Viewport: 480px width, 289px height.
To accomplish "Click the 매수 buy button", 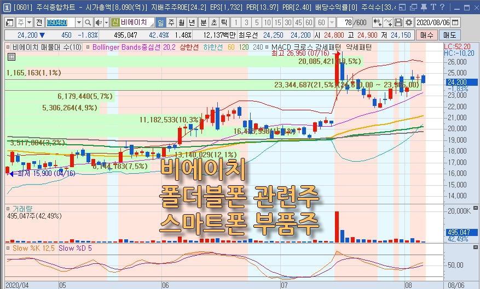I will pyautogui.click(x=427, y=35).
